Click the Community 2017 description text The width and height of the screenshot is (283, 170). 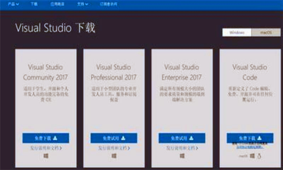tap(46, 94)
